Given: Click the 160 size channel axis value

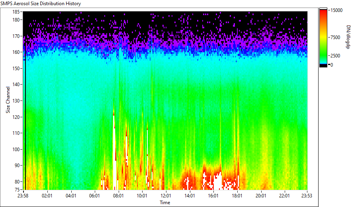Looking at the screenshot, I should coord(16,52).
